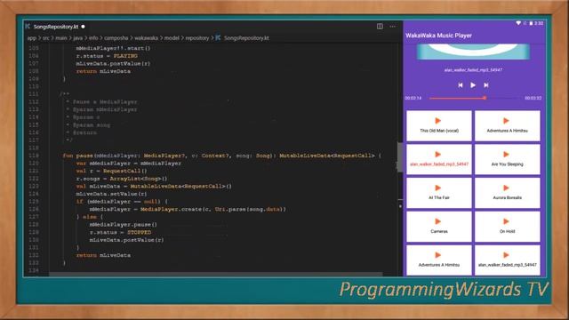Click the split editor icon

click(380, 26)
